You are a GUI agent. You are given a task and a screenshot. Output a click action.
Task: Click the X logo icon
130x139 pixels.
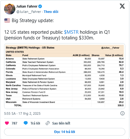click(122, 6)
